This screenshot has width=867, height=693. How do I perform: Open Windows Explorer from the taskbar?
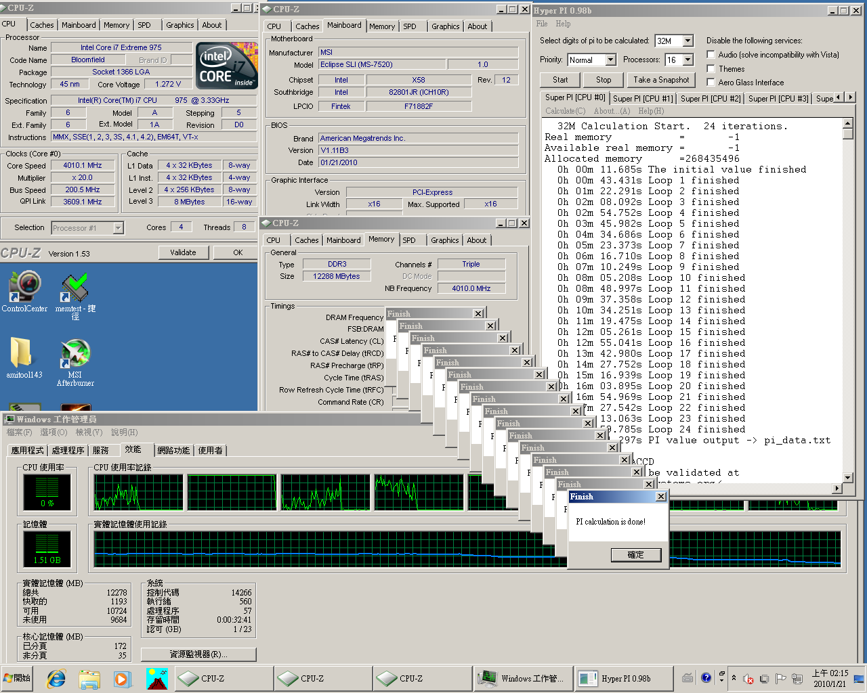click(x=89, y=678)
